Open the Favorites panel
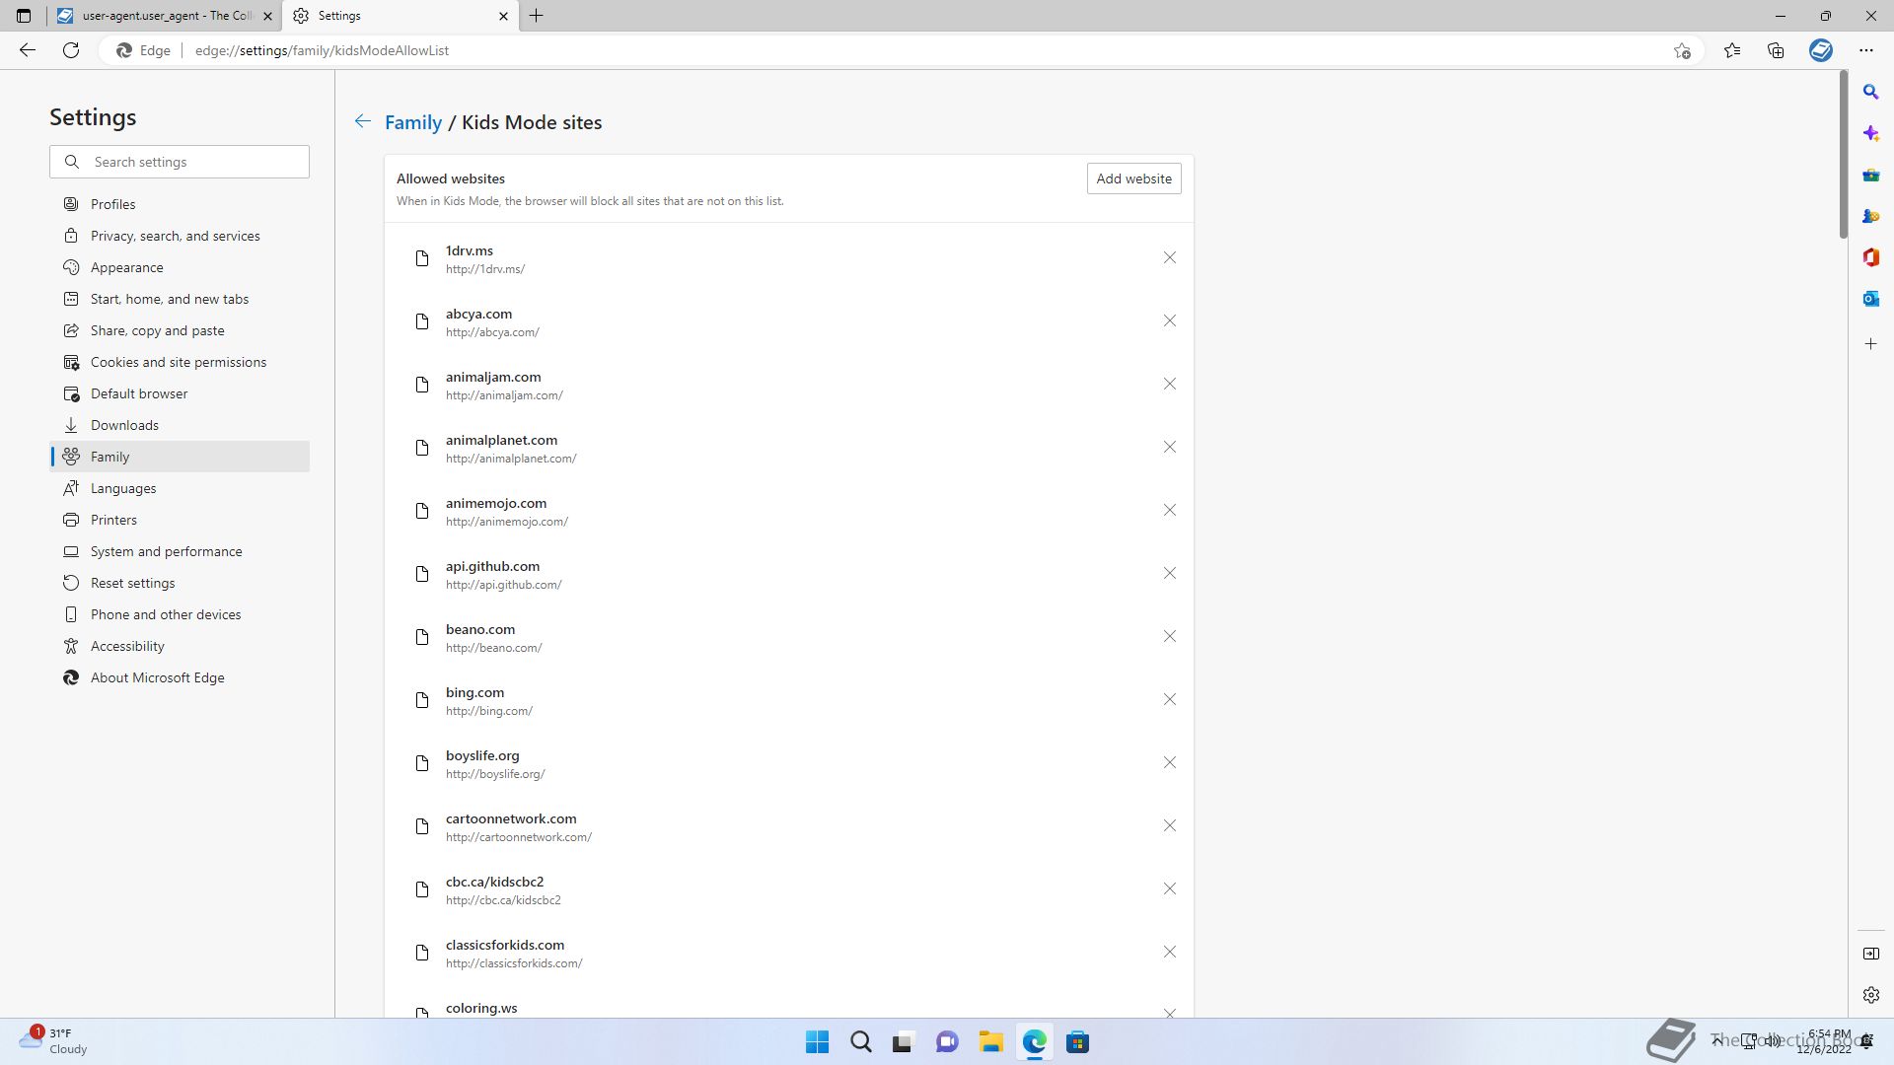 pos(1732,50)
